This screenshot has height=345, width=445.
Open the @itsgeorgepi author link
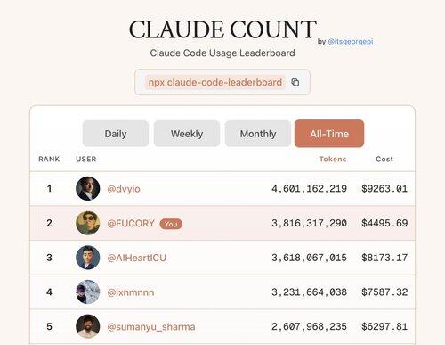point(351,42)
